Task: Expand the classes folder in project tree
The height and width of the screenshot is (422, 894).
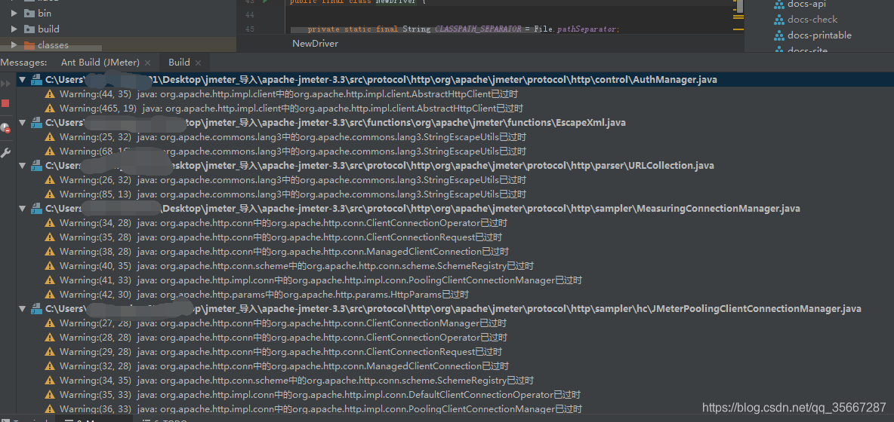Action: pyautogui.click(x=14, y=45)
